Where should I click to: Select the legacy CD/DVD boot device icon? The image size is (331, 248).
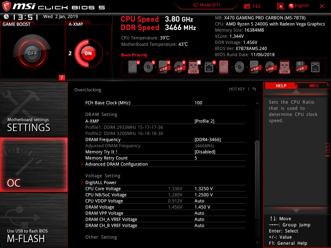(240, 67)
